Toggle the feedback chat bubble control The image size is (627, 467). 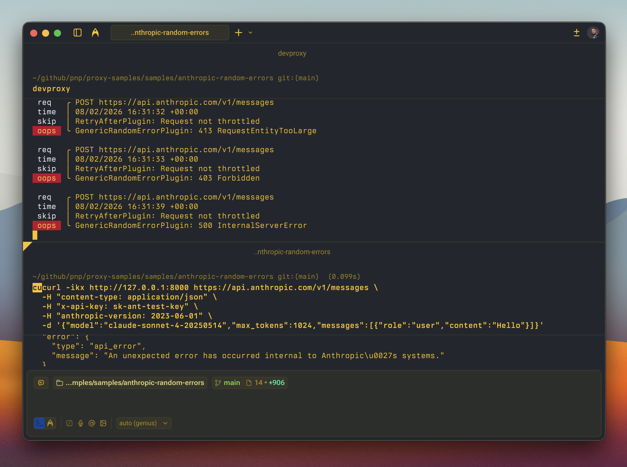pos(41,383)
